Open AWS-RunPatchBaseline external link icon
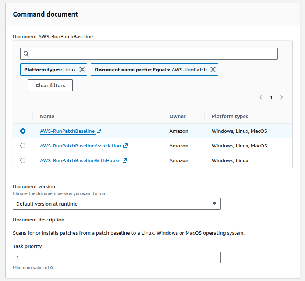 [x=99, y=131]
